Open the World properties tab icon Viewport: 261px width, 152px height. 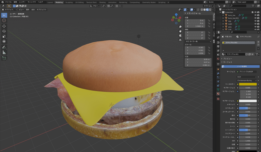coord(218,59)
